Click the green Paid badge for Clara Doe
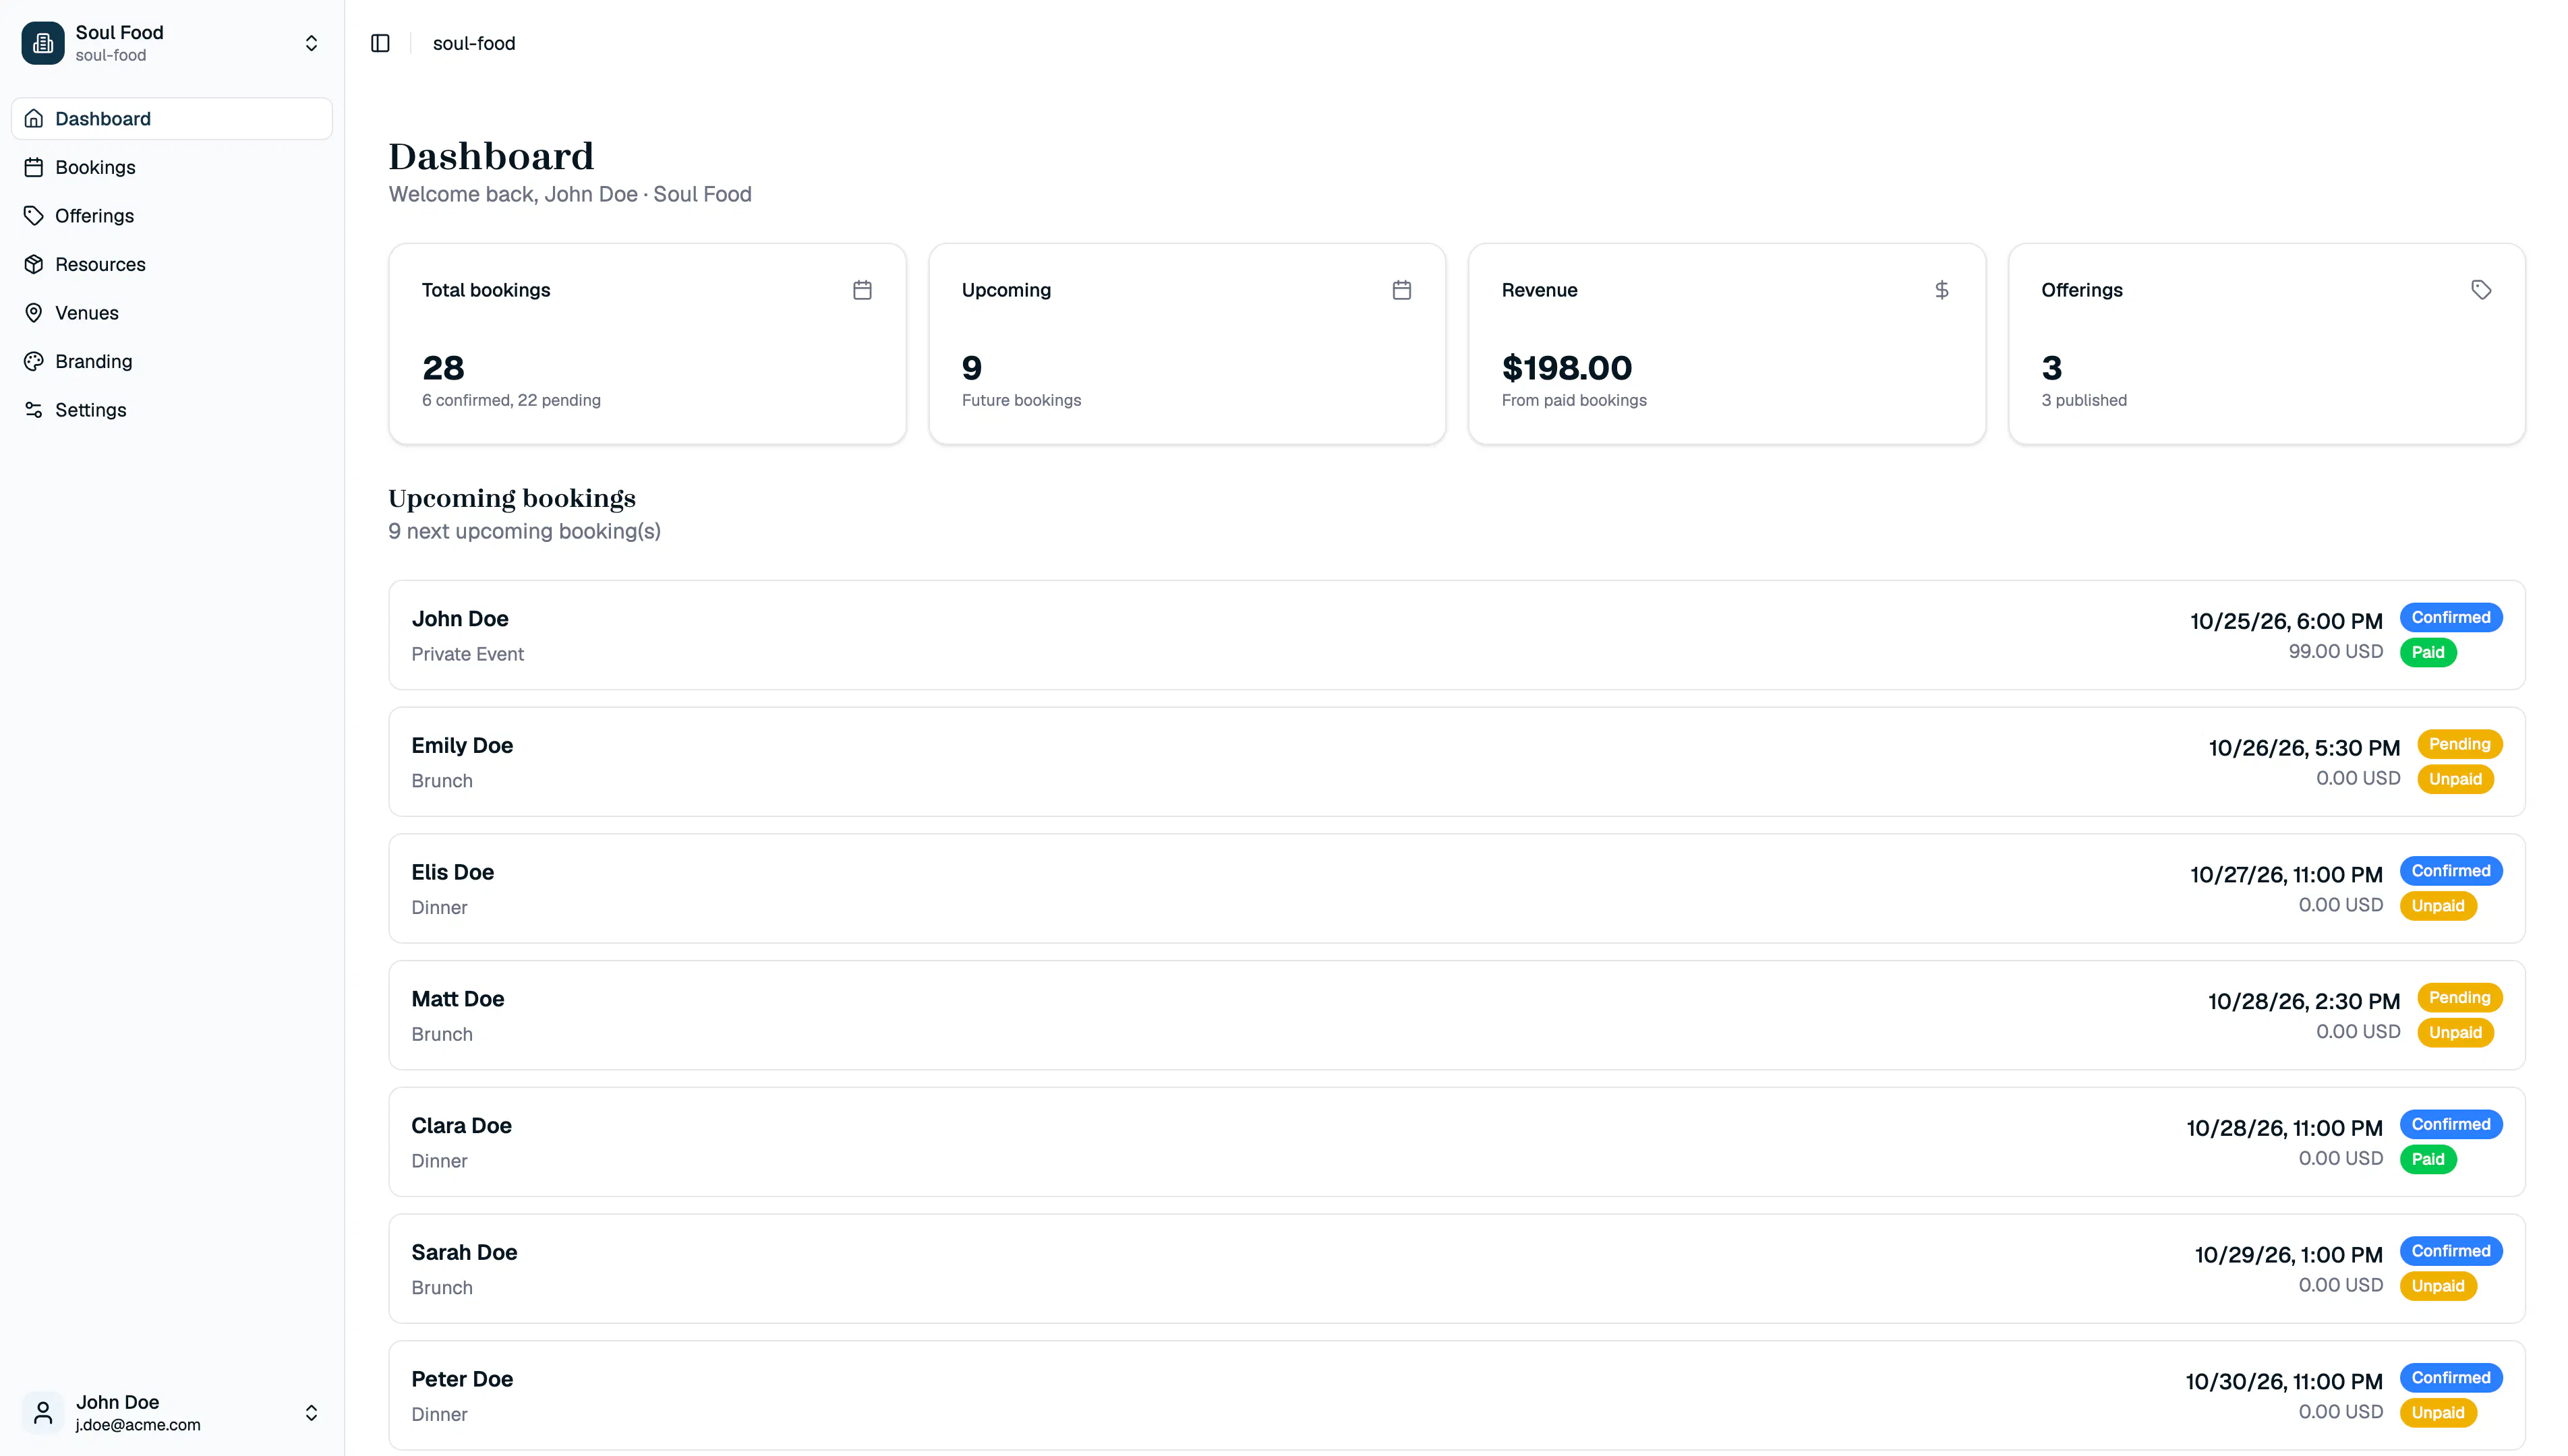The width and height of the screenshot is (2568, 1456). point(2428,1159)
